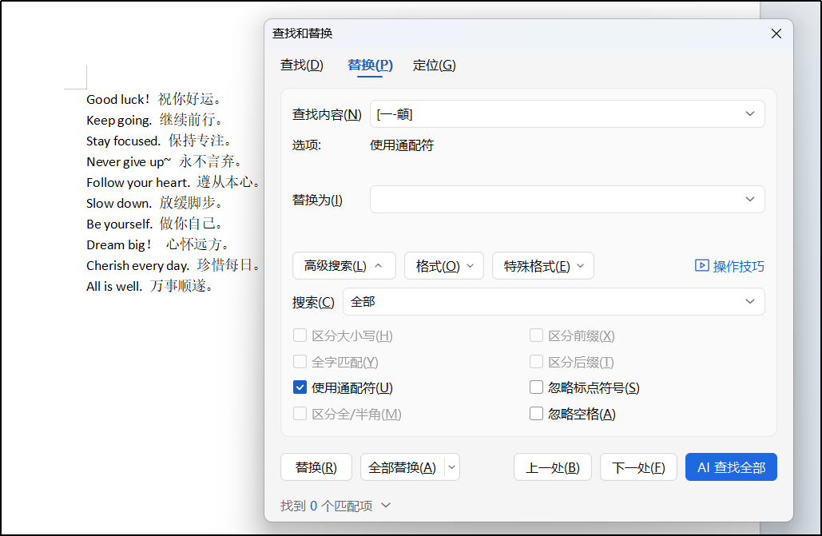Expand the 查找内容 history dropdown arrow
The image size is (822, 536).
click(x=749, y=114)
